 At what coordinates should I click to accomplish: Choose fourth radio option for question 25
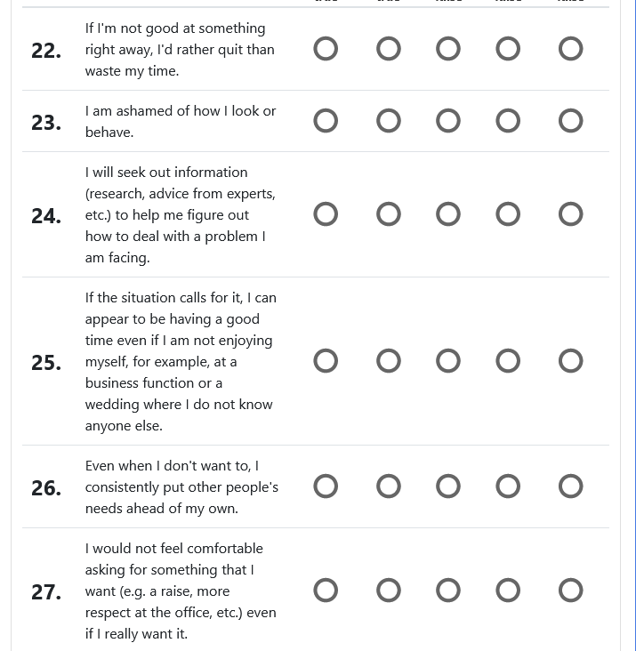(508, 361)
